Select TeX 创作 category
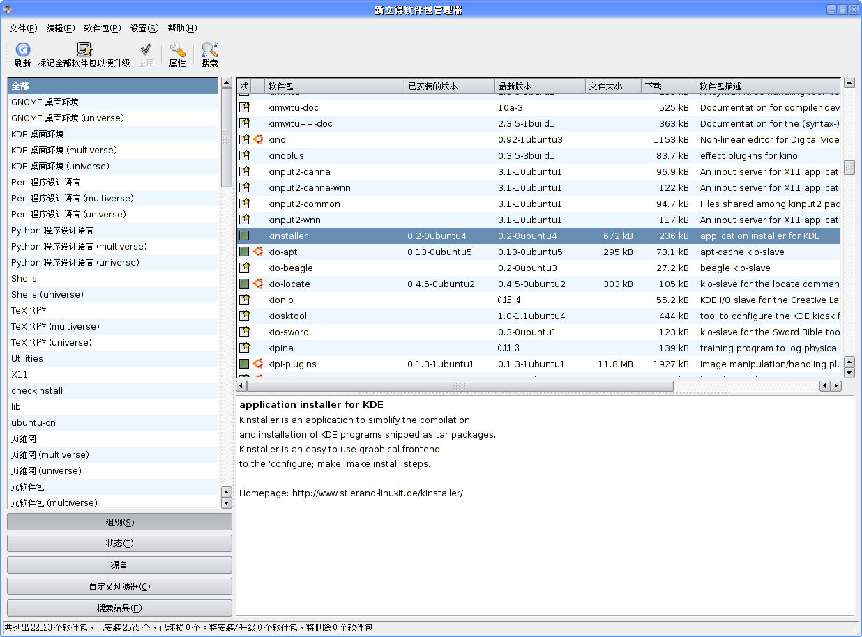Screen dimensions: 862x637 pos(113,311)
